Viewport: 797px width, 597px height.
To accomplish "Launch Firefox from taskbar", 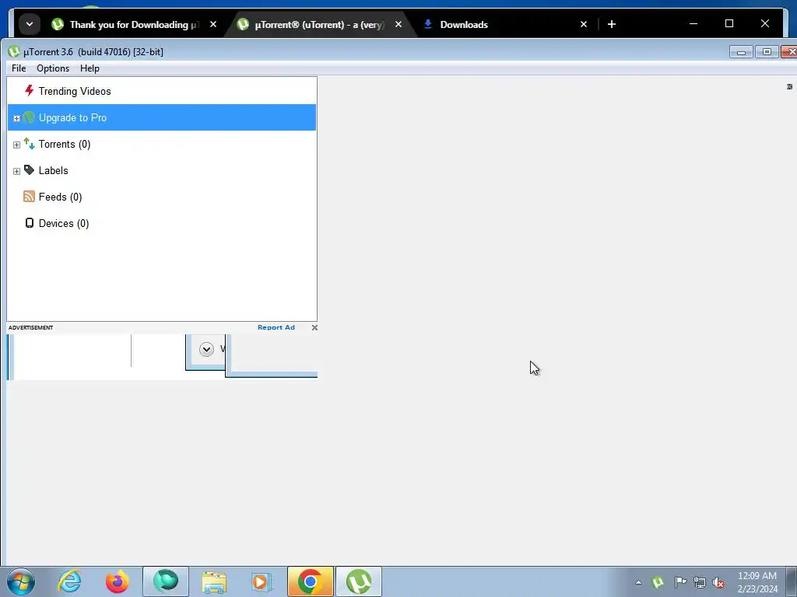I will click(x=118, y=581).
